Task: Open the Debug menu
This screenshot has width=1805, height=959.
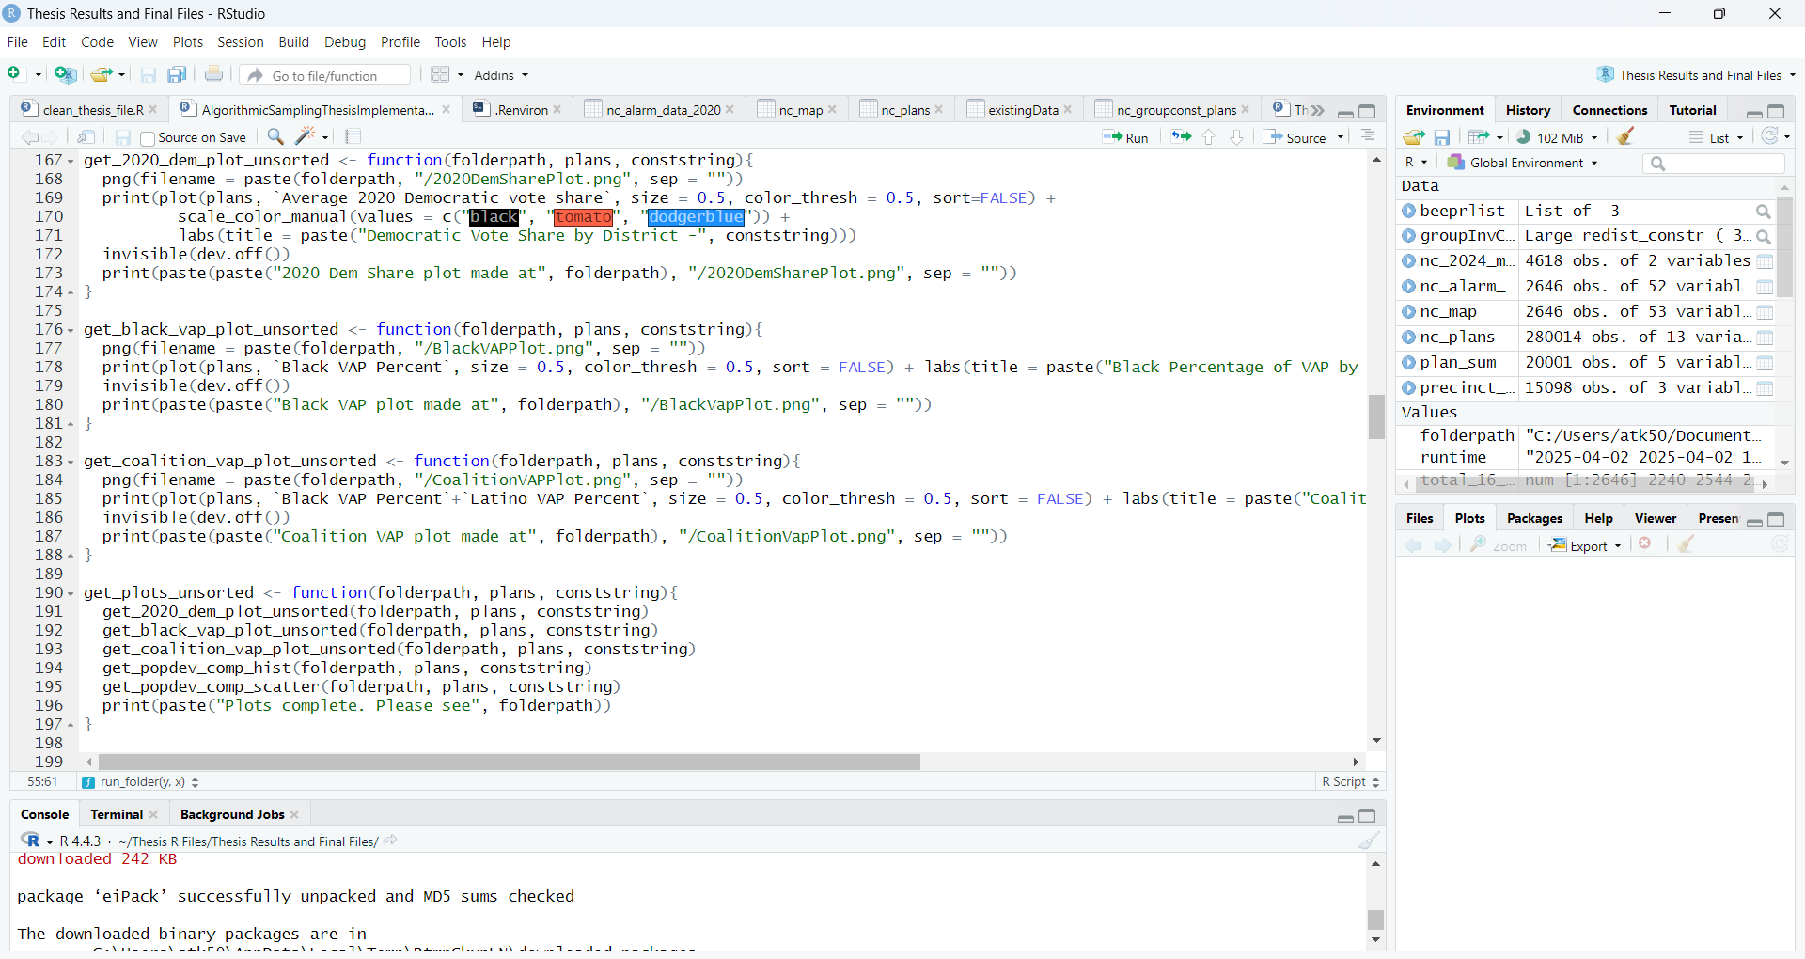Action: click(x=344, y=42)
